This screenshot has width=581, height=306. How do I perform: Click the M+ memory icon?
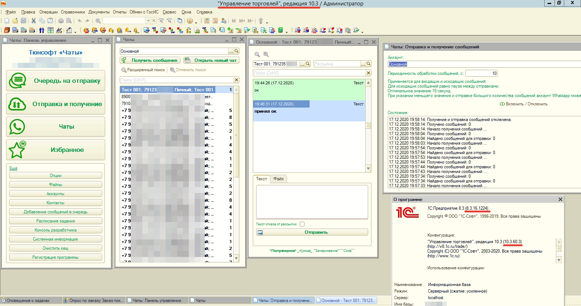242,21
